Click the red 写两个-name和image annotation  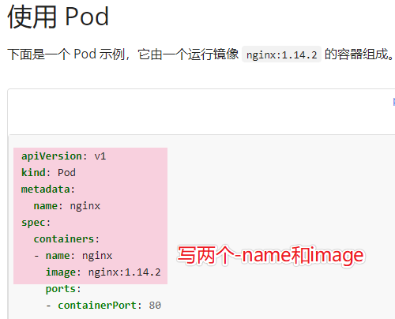coord(271,255)
